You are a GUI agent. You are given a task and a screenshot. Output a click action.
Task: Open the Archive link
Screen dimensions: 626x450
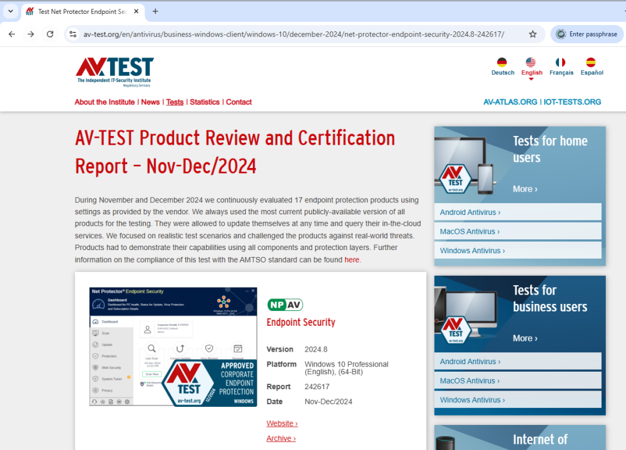(x=281, y=439)
